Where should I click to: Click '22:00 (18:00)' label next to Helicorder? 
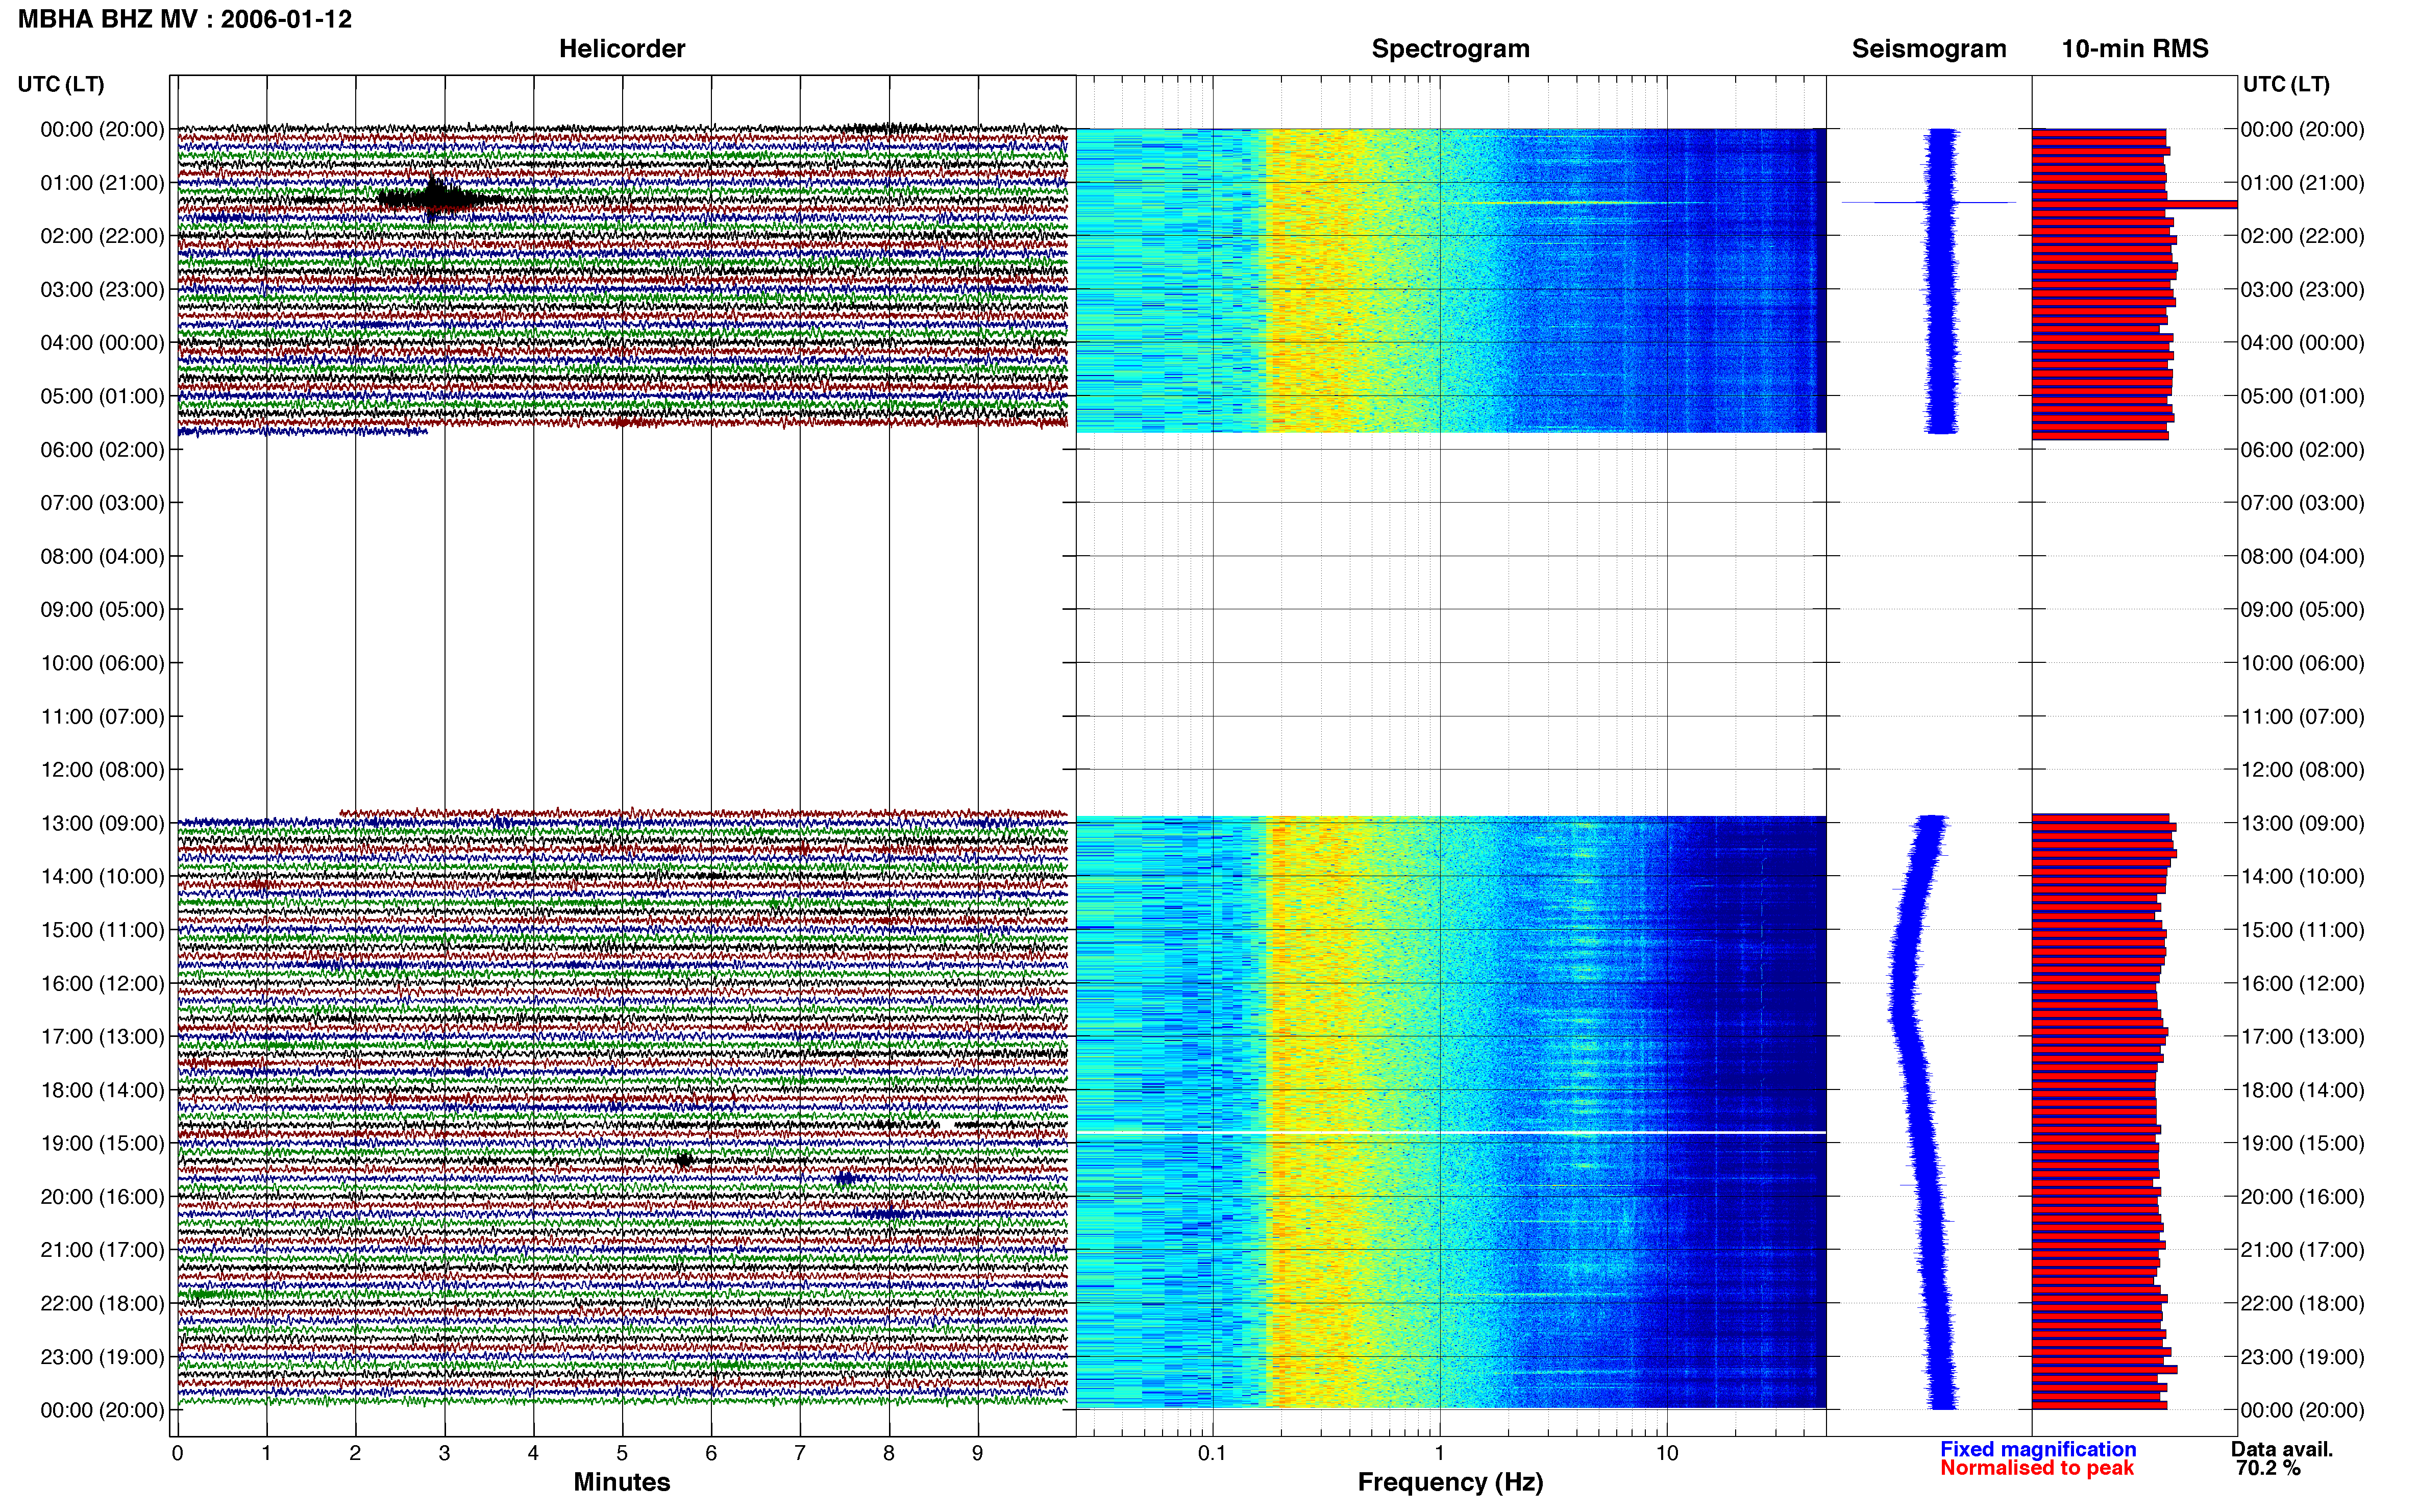pyautogui.click(x=102, y=1303)
